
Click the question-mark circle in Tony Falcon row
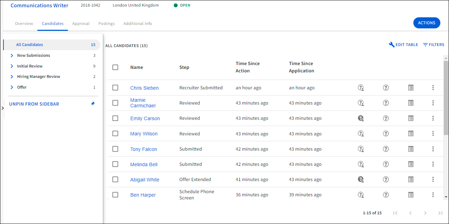pos(386,149)
